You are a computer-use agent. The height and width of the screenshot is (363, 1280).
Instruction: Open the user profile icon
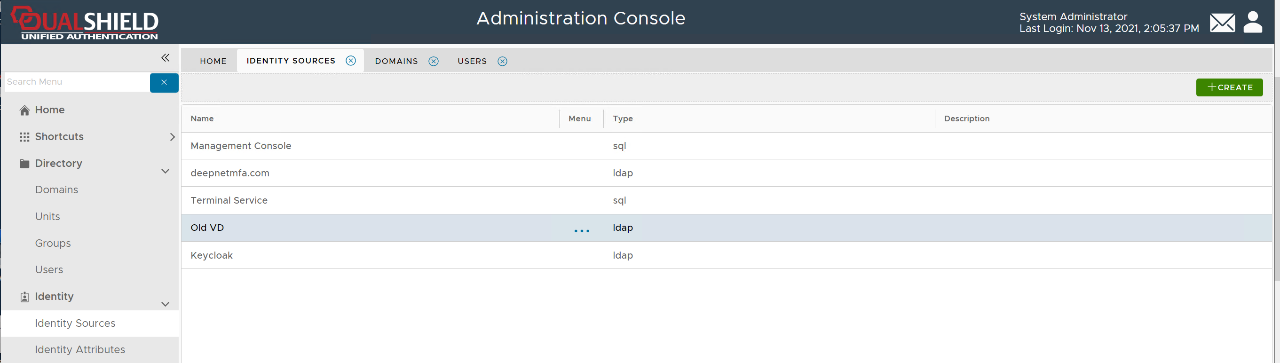coord(1252,23)
